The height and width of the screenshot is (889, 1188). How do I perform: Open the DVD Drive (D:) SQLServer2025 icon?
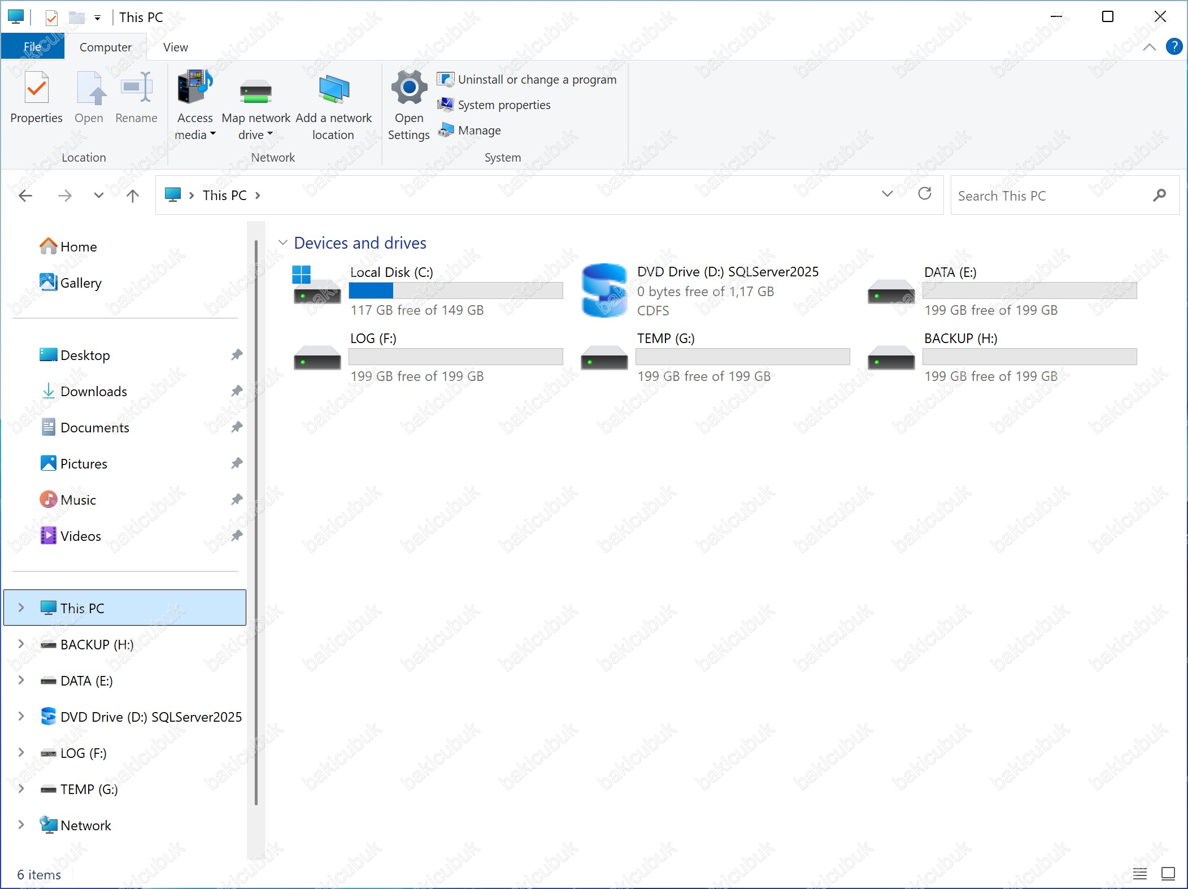coord(604,290)
